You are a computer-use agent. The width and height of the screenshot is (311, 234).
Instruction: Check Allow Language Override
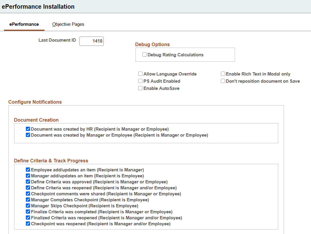tap(140, 74)
